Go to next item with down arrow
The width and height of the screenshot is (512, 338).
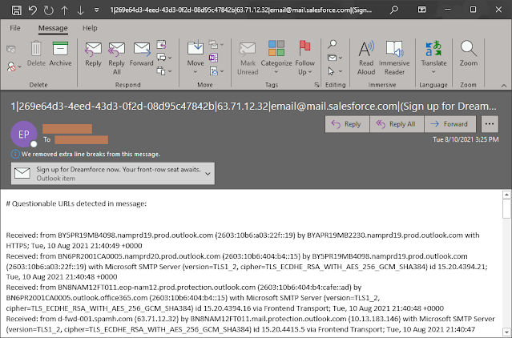click(x=80, y=10)
